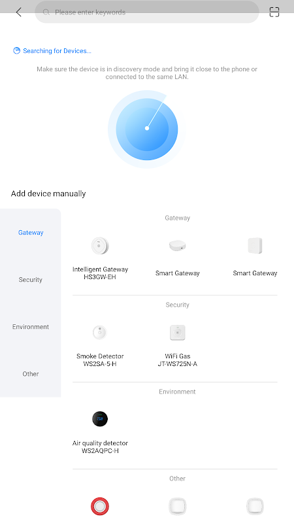Viewport: 294px width, 523px height.
Task: Click the Searching for Devices text
Action: (57, 51)
